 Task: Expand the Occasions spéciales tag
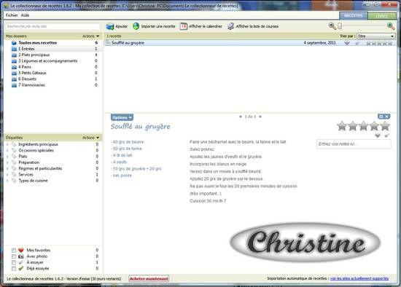[x=7, y=151]
